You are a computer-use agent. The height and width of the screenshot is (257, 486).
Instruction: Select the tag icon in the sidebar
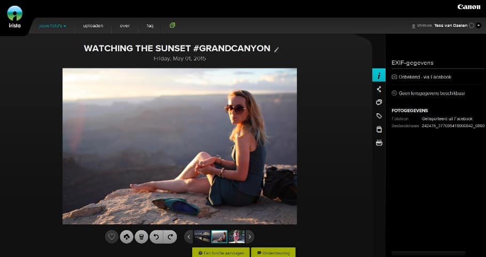point(379,116)
